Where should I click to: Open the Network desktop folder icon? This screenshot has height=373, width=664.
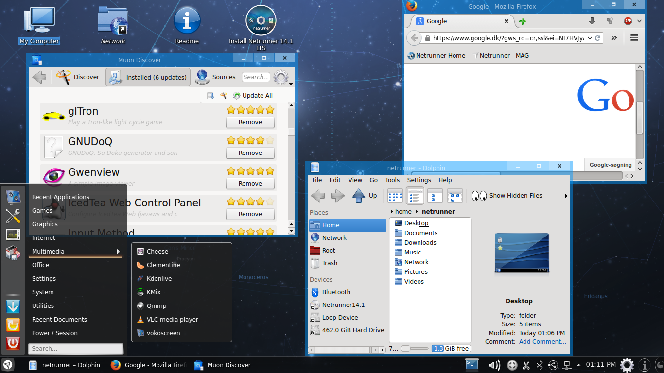tap(113, 26)
